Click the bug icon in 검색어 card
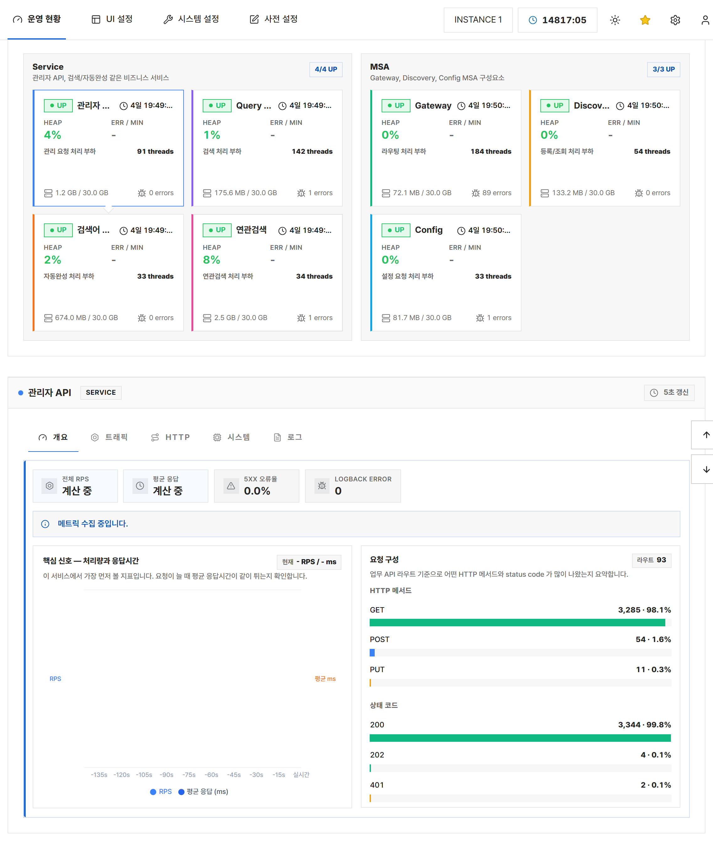This screenshot has height=851, width=713. tap(142, 318)
